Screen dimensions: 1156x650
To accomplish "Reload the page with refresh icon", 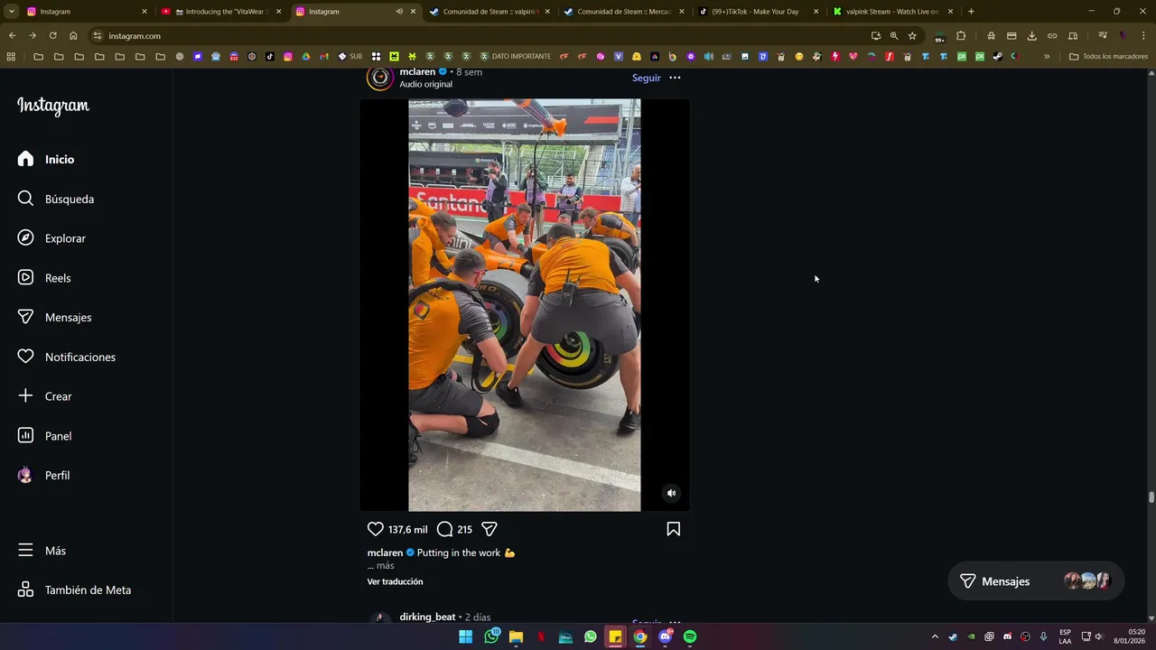I will pyautogui.click(x=52, y=35).
